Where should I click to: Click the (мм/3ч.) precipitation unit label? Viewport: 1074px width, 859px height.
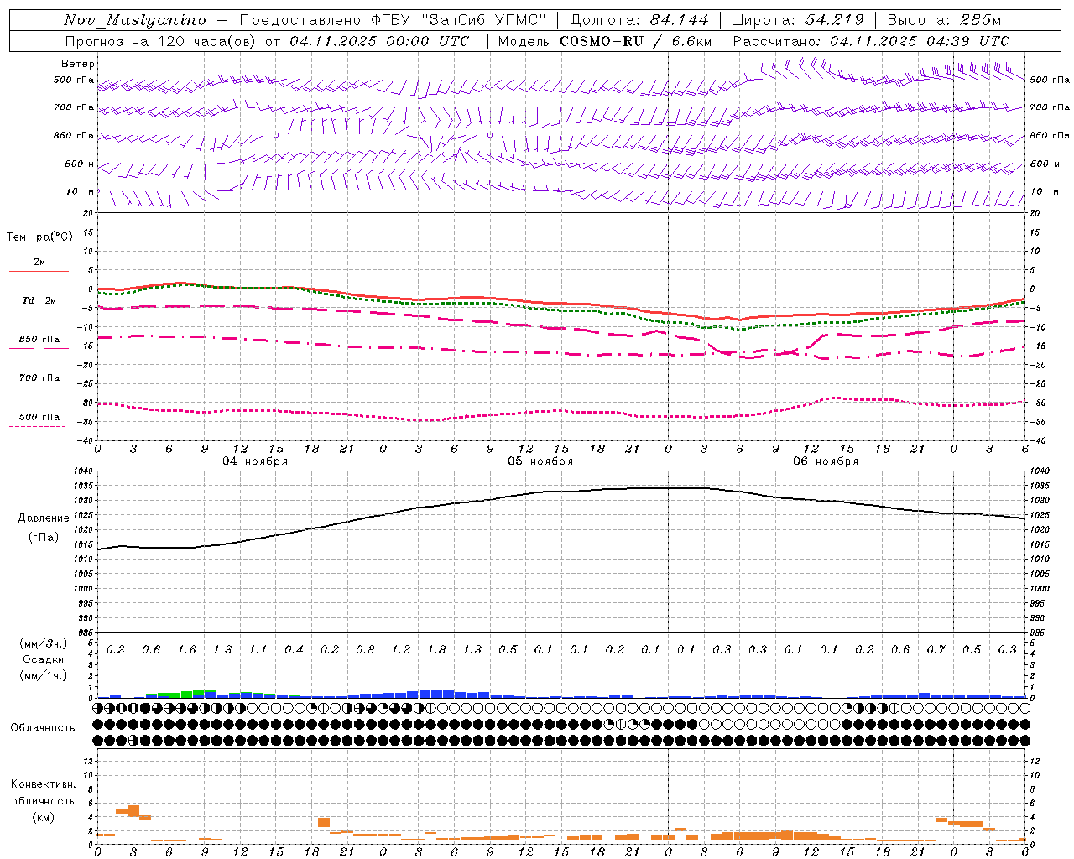pos(43,643)
